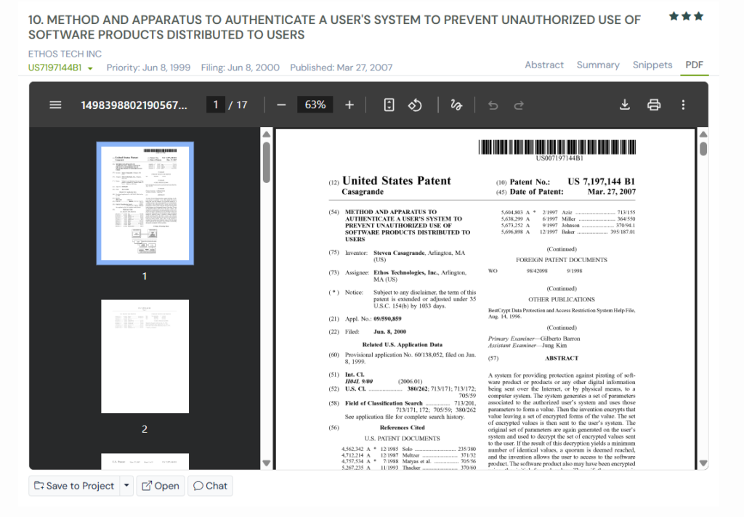Toggle the PDF sidebar hamburger menu
This screenshot has width=744, height=517.
pos(55,105)
